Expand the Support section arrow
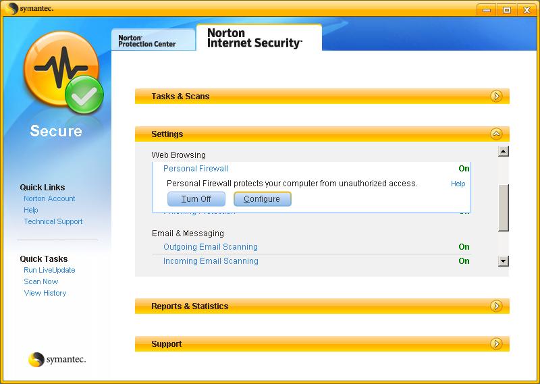The width and height of the screenshot is (540, 384). click(496, 344)
